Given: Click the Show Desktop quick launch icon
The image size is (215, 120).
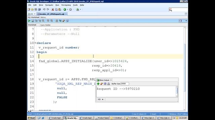Looking at the screenshot, I should pos(39,118).
